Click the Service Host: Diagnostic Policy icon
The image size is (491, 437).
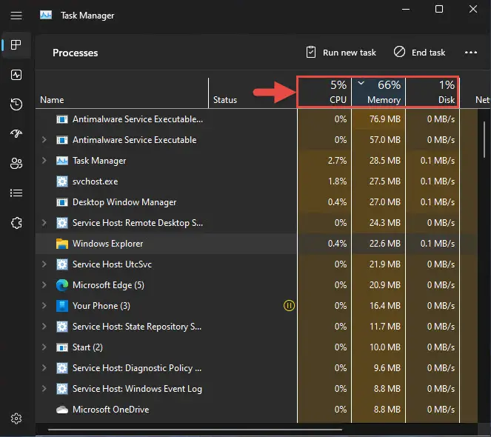[x=62, y=368]
